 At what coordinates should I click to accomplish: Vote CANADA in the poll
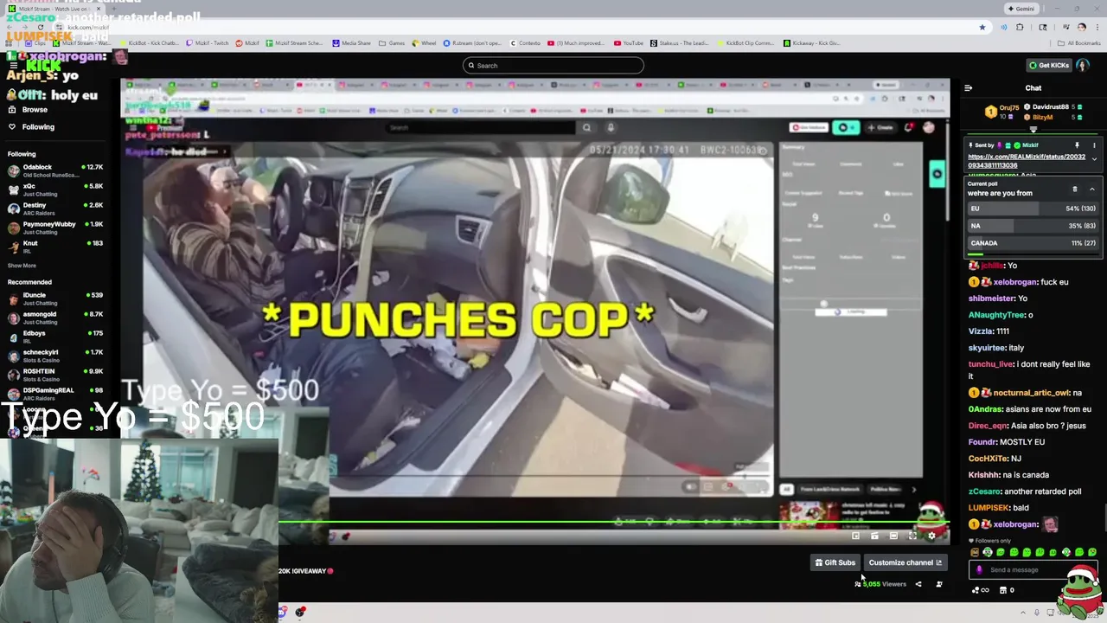1033,243
